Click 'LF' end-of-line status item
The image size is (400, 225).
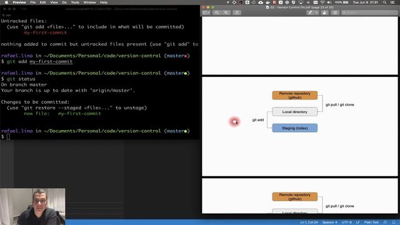[358, 222]
